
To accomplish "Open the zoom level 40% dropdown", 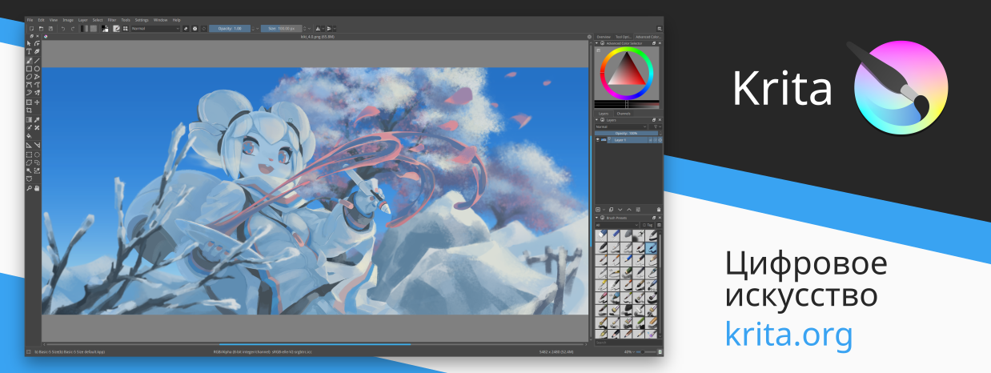I will pos(630,352).
